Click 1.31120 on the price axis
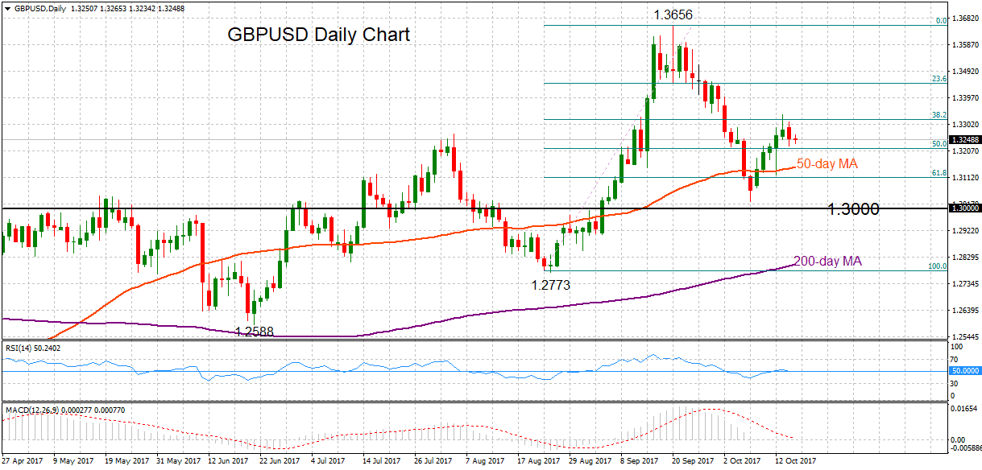Screen dimensions: 982x470 pyautogui.click(x=966, y=178)
